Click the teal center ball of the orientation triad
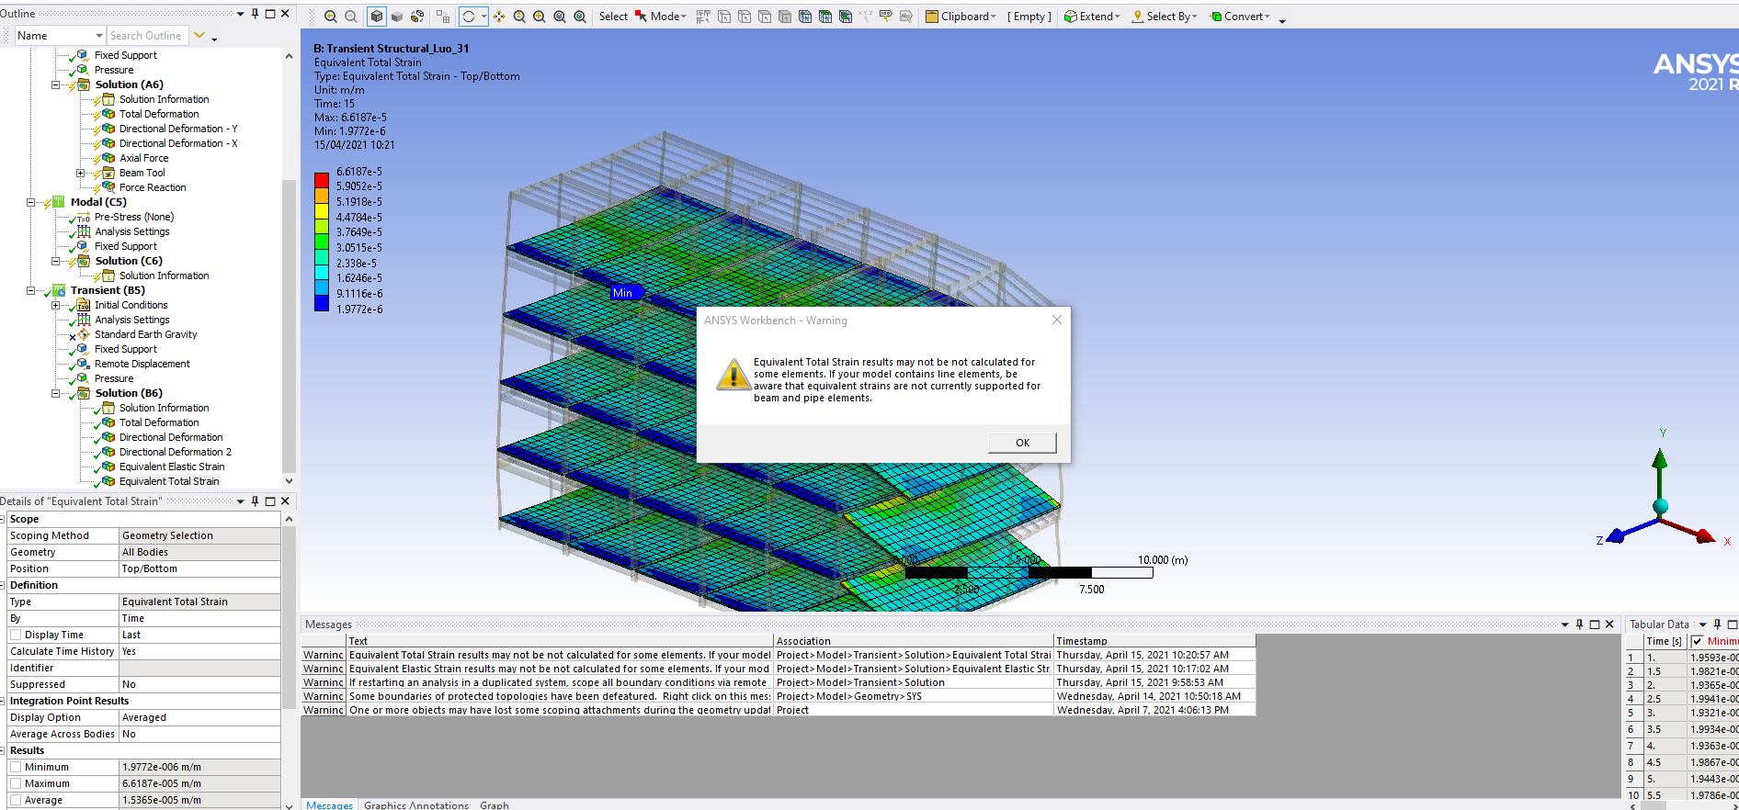Screen dimensions: 1739x810 pyautogui.click(x=1660, y=506)
